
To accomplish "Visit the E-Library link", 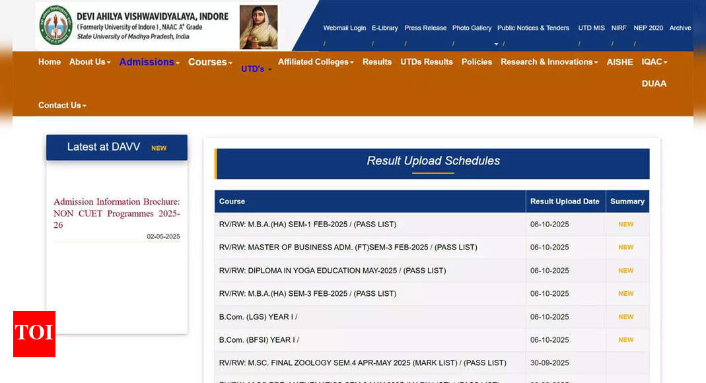I will 384,28.
